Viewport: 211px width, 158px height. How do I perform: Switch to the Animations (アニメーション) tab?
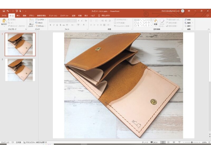point(53,16)
